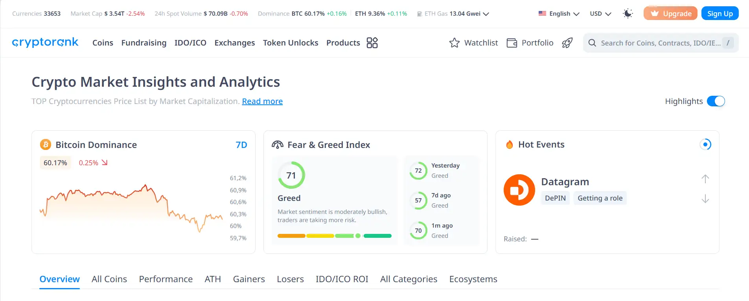749x301 pixels.
Task: Click the rocket icon in navbar
Action: [x=567, y=43]
